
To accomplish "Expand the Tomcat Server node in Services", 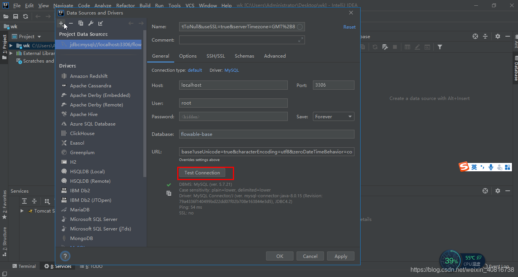I will click(22, 211).
